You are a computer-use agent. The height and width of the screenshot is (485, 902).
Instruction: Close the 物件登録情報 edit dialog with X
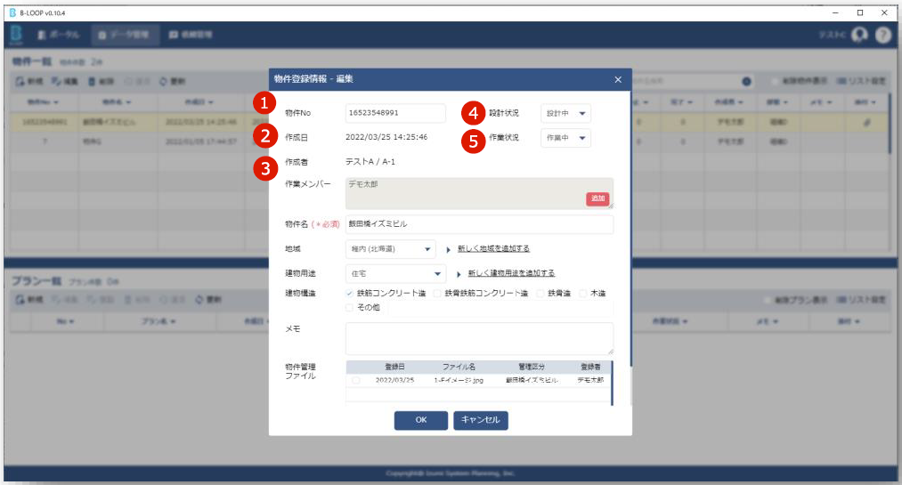coord(618,79)
